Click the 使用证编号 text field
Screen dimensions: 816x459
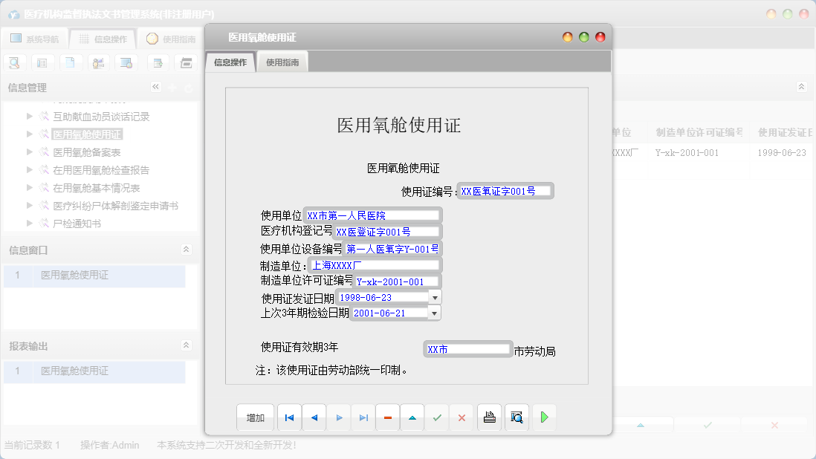click(505, 191)
